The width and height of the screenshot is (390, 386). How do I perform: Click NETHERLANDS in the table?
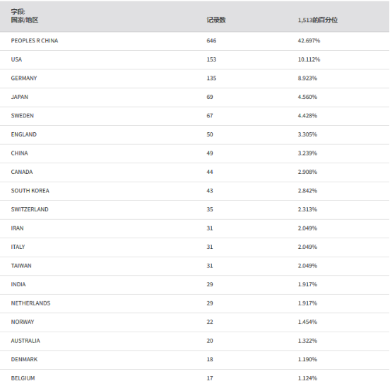click(30, 303)
